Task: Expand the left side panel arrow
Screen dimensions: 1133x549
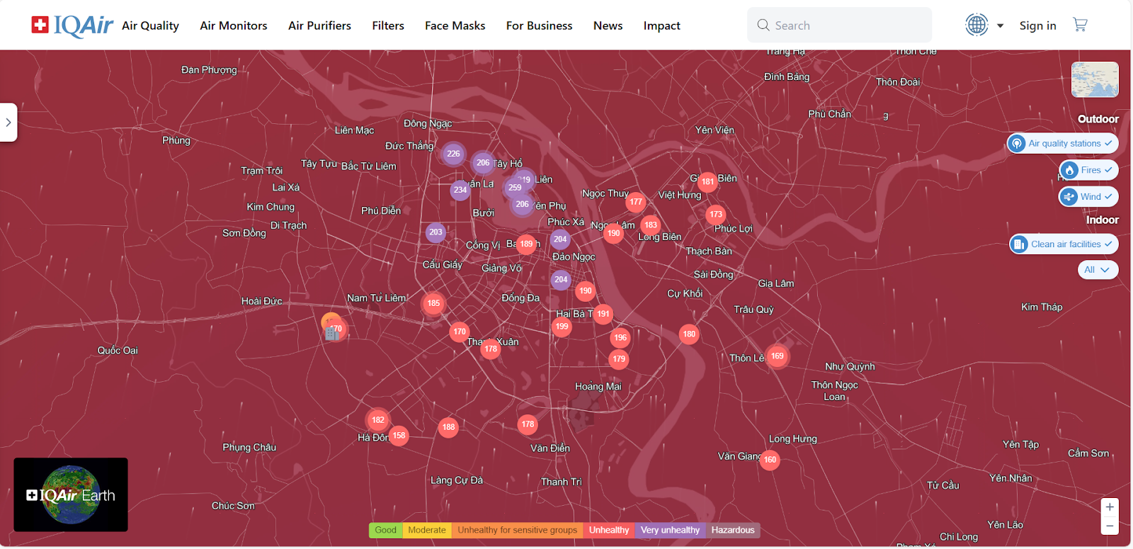Action: pos(8,123)
